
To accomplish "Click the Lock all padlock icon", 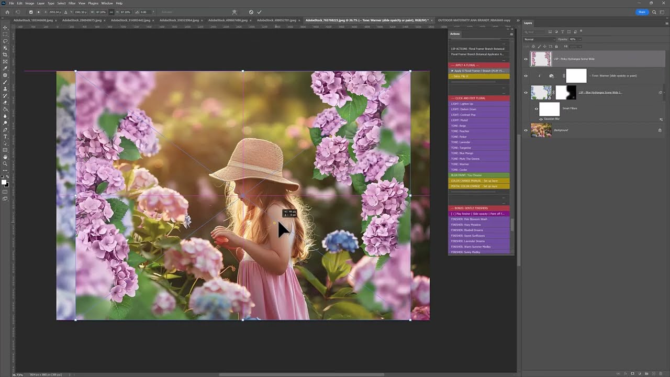I will point(556,47).
